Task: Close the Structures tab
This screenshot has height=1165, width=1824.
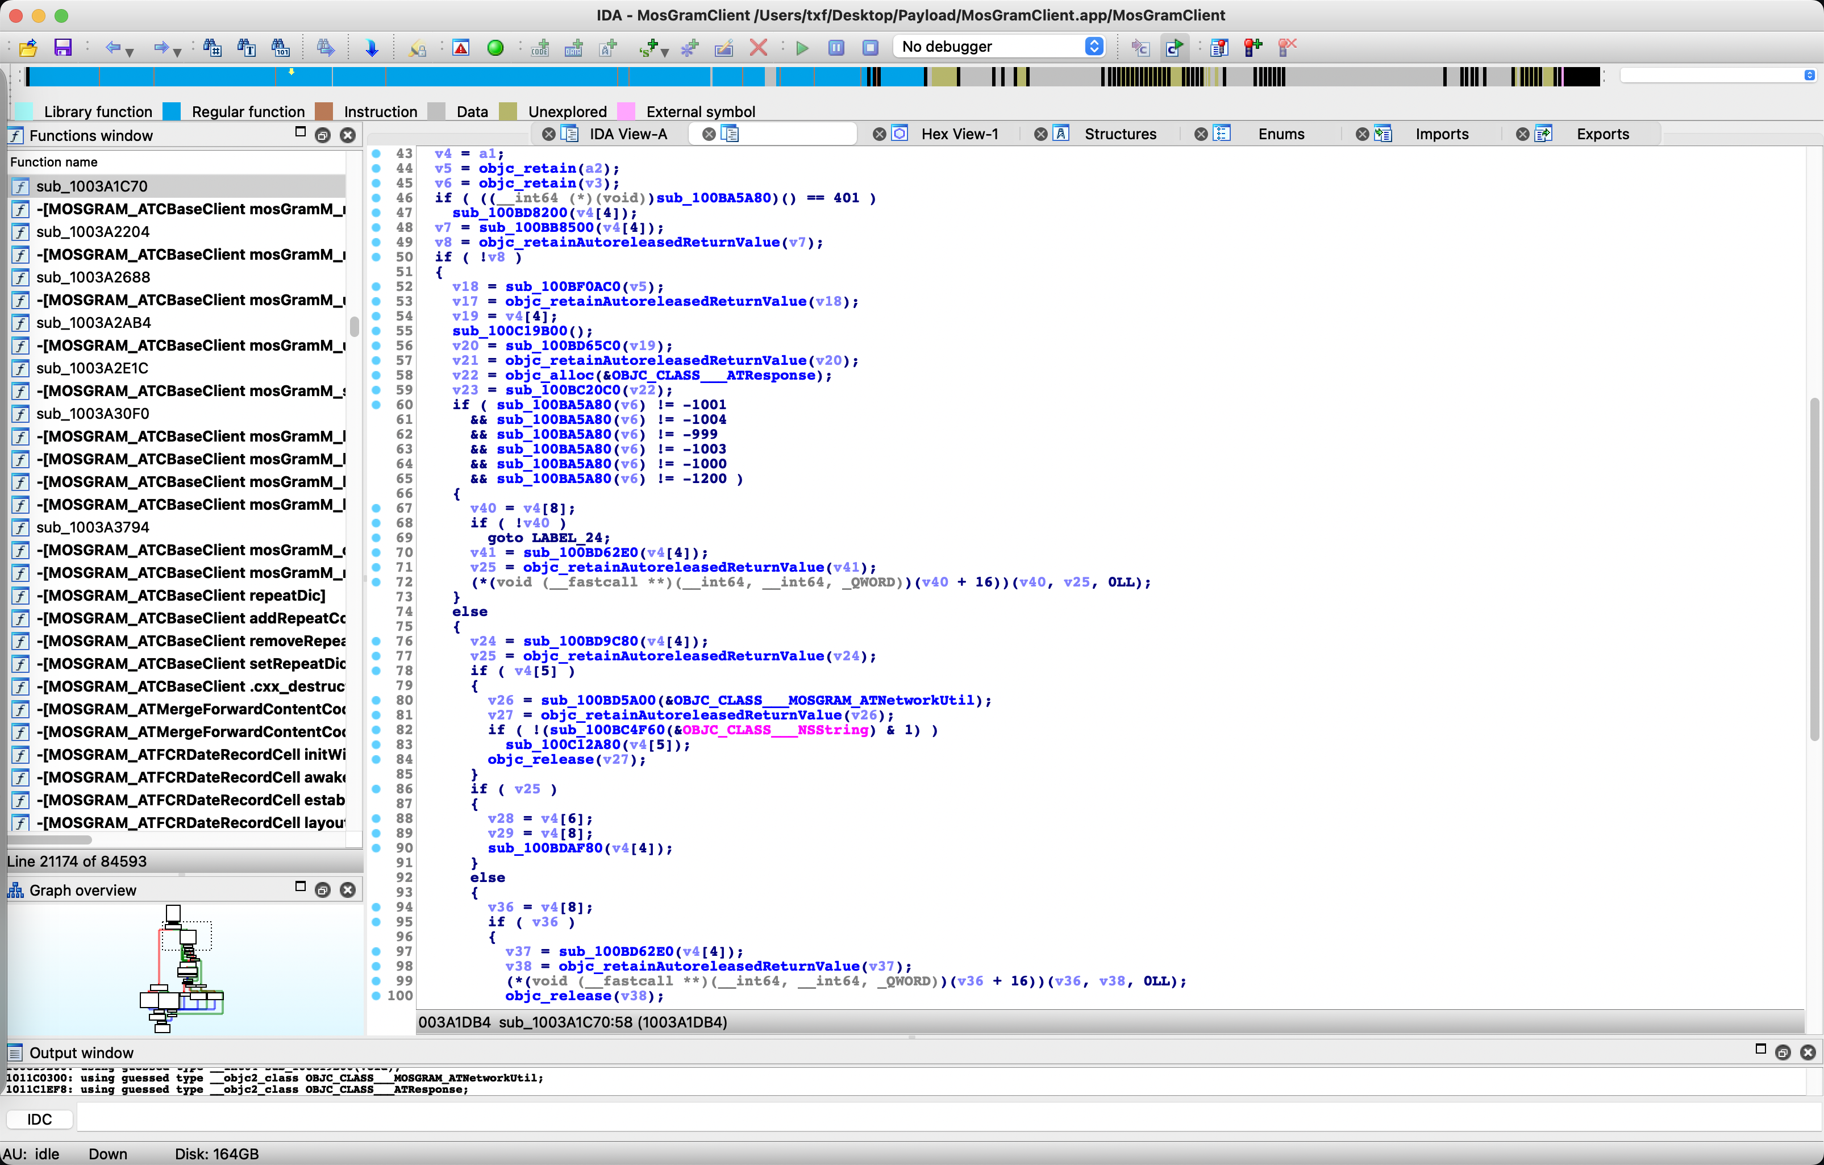Action: pos(1041,134)
